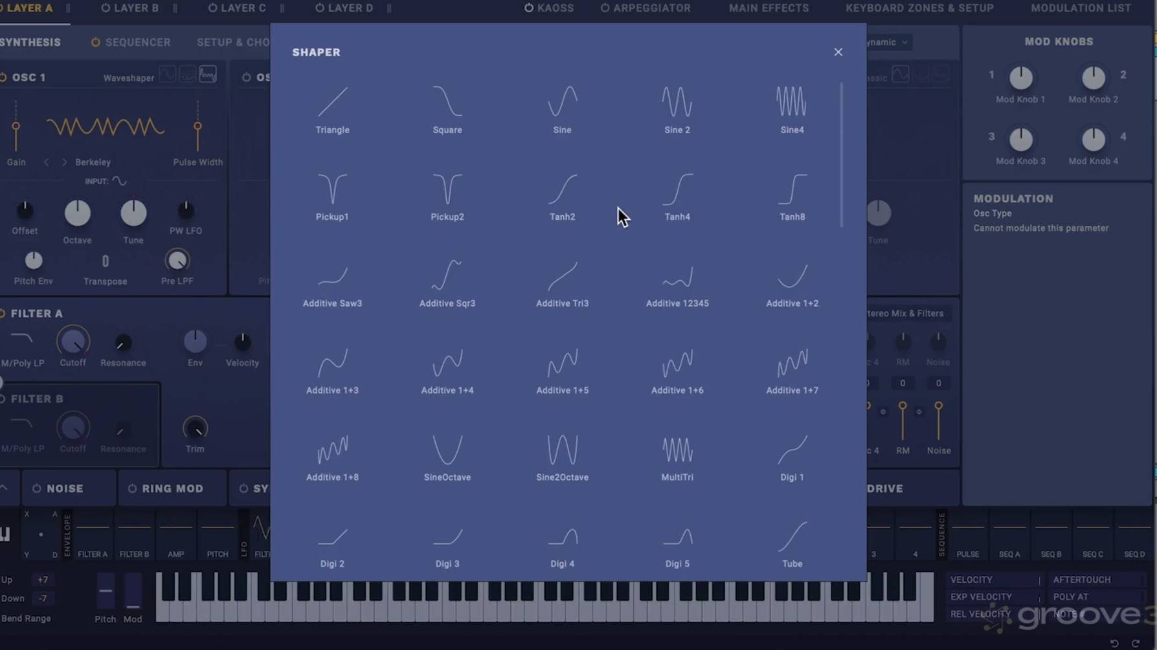Toggle Layer B power button

106,8
